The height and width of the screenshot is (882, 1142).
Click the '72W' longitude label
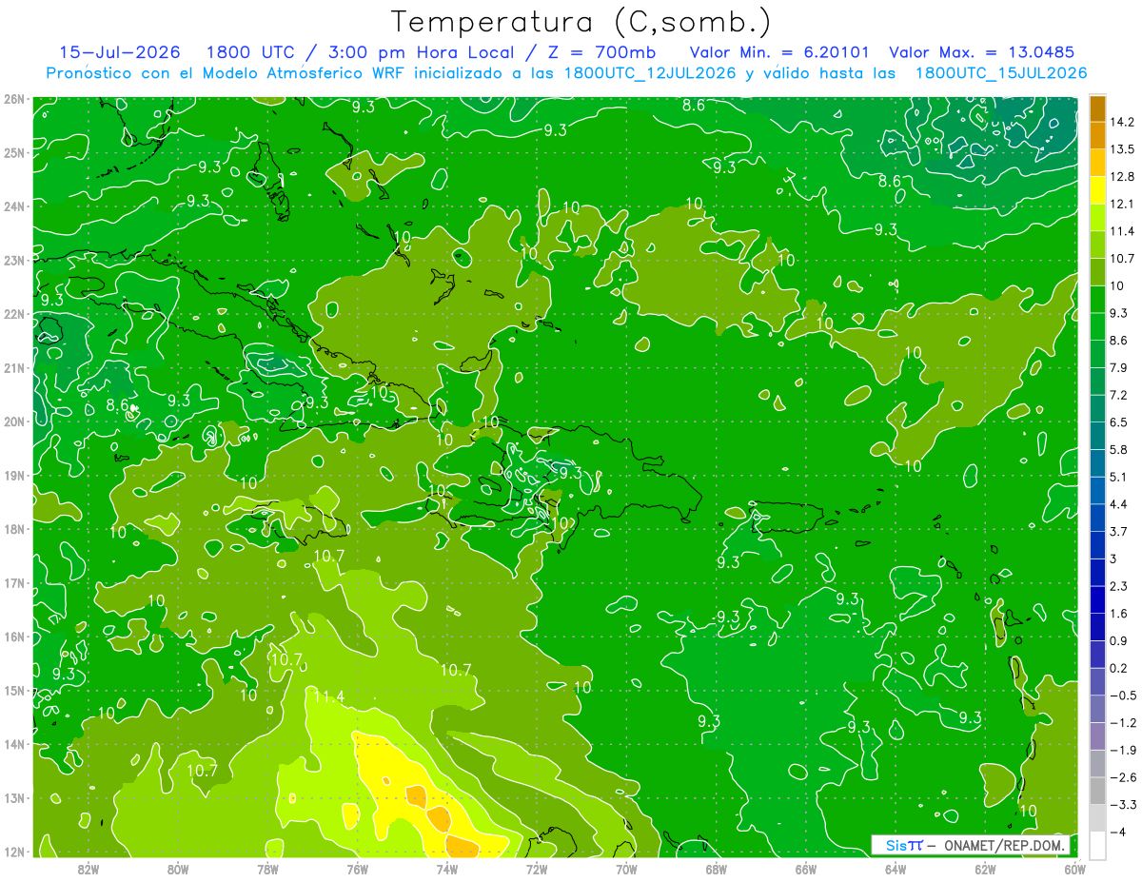coord(537,869)
